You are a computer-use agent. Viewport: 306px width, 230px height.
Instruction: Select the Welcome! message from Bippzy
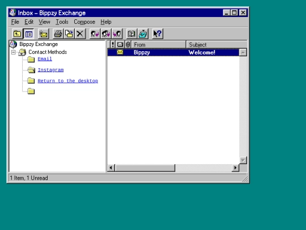coord(173,52)
